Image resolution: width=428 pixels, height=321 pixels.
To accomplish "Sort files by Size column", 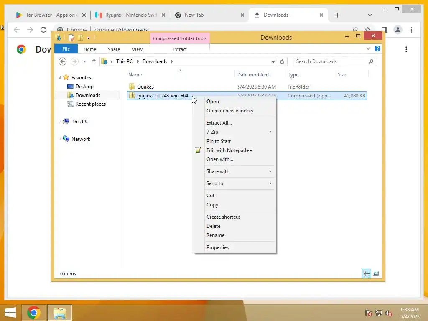I will tap(342, 75).
